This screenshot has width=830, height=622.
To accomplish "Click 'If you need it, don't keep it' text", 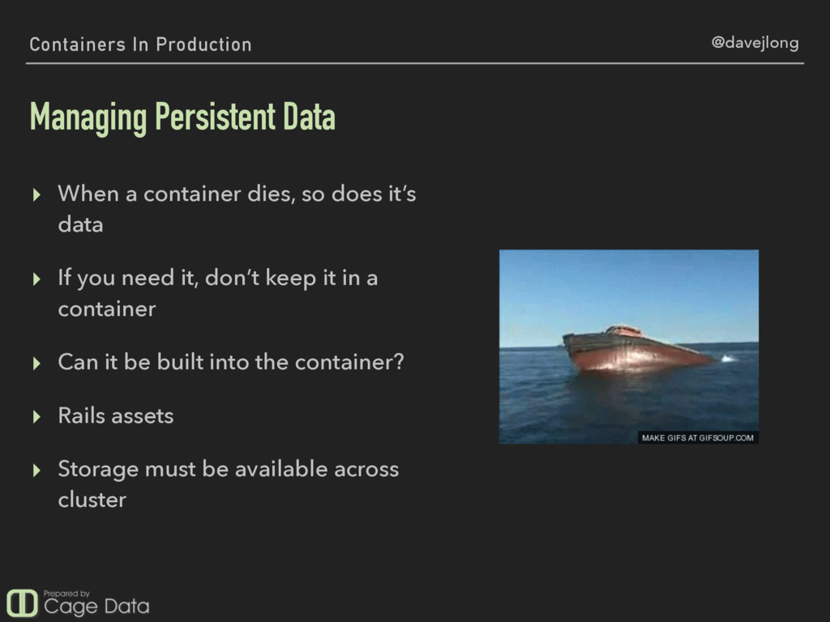I will (217, 293).
